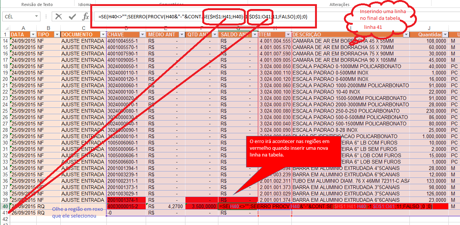460x225 pixels.
Task: Select cell CAMARA DE AR EM BORRACHA 90 X 105MM
Action: point(351,60)
